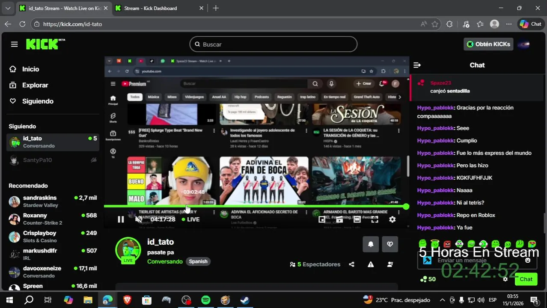Open Spotify from the taskbar
This screenshot has width=547, height=308.
(205, 300)
